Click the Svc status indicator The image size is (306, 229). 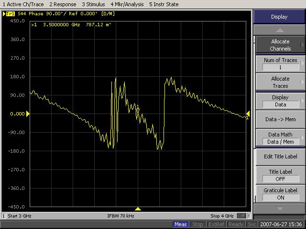click(251, 224)
